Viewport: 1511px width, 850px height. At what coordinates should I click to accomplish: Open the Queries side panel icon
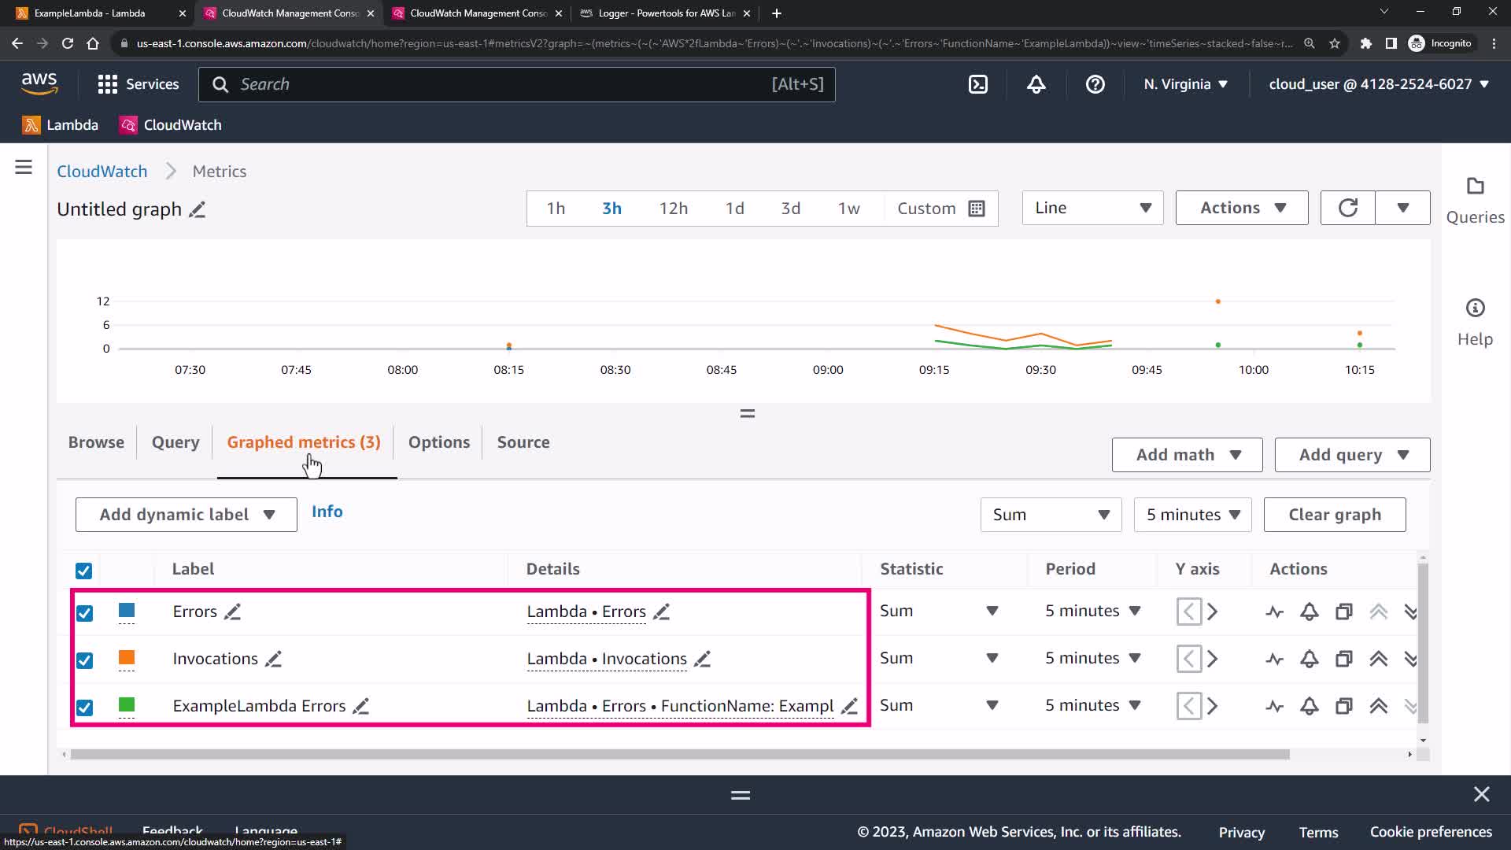(1475, 187)
